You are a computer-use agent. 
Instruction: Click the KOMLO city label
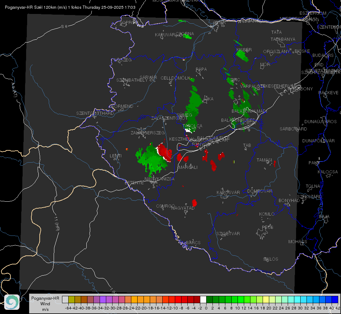[x=267, y=214]
